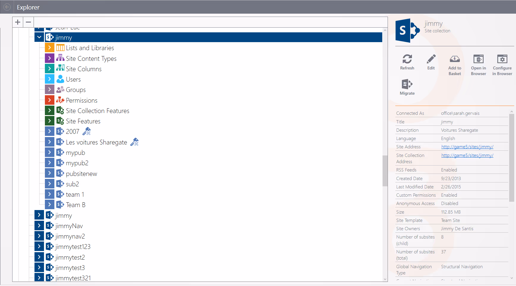Expand the Site Features node
Viewport: 516px width, 286px height.
click(x=50, y=121)
